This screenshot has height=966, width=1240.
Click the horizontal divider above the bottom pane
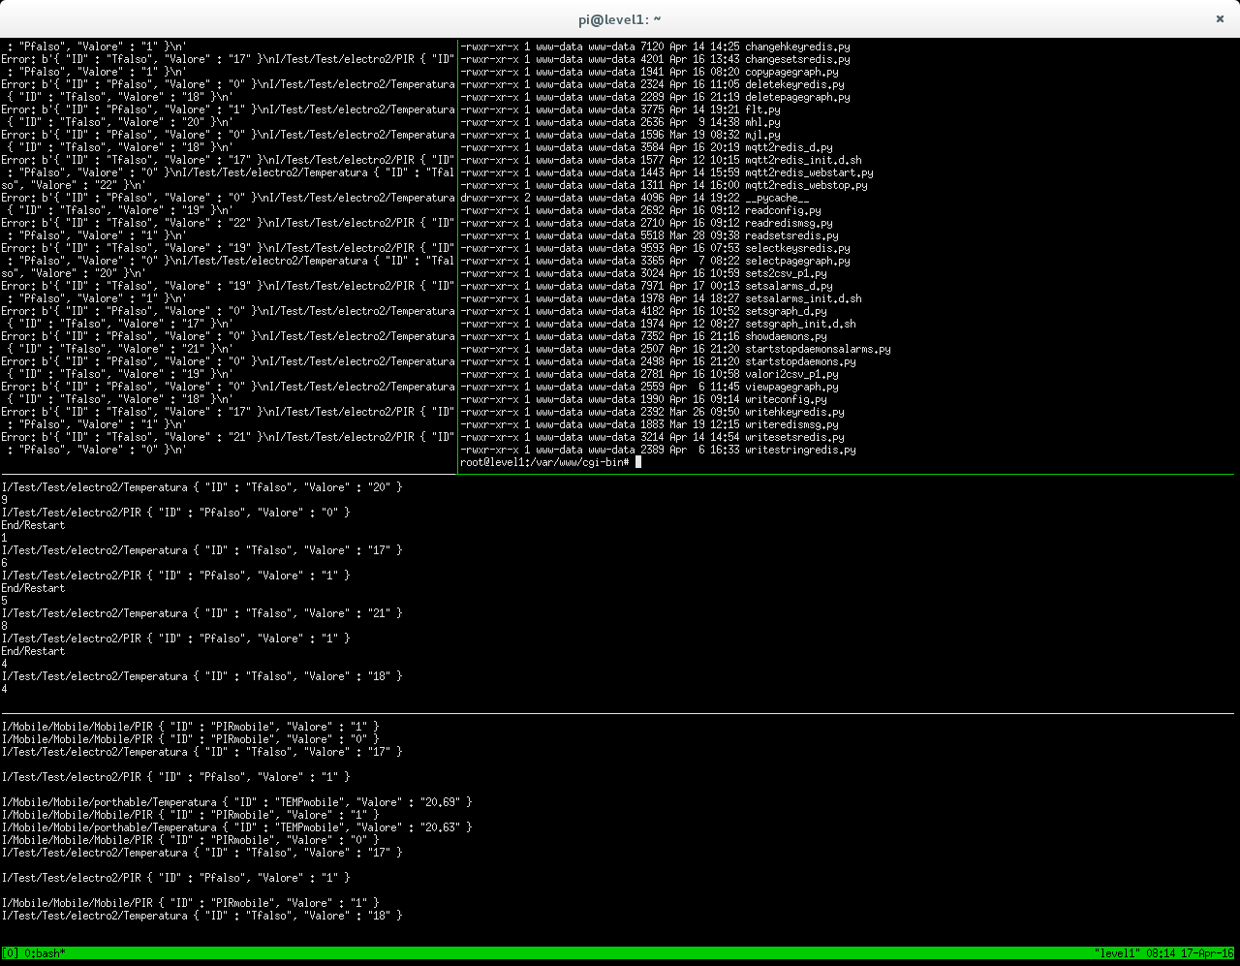pos(620,714)
